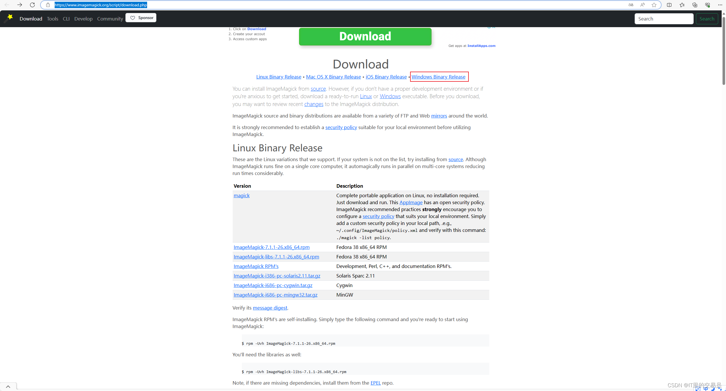726x391 pixels.
Task: Click the iOS Binary Release navigation link
Action: [386, 77]
